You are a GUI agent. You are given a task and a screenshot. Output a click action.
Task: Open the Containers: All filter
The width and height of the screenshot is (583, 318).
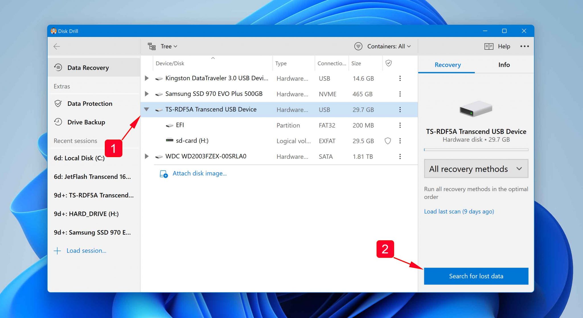tap(382, 46)
